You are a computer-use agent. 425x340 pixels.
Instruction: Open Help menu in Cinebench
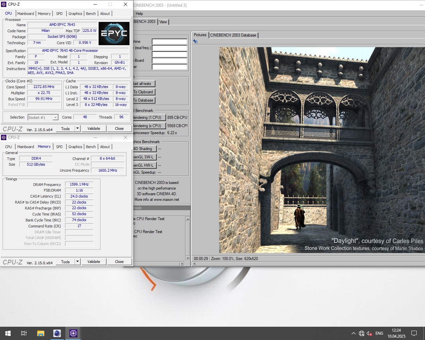tap(139, 14)
